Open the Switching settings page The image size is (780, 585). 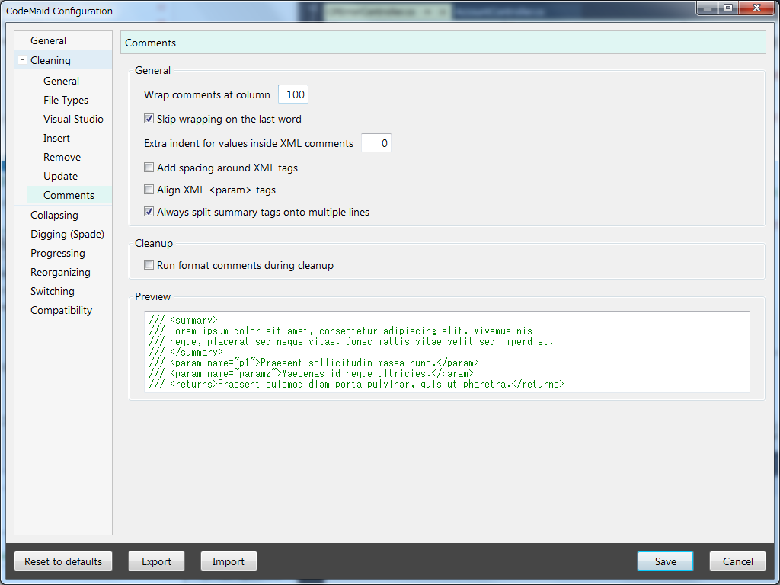pyautogui.click(x=53, y=291)
